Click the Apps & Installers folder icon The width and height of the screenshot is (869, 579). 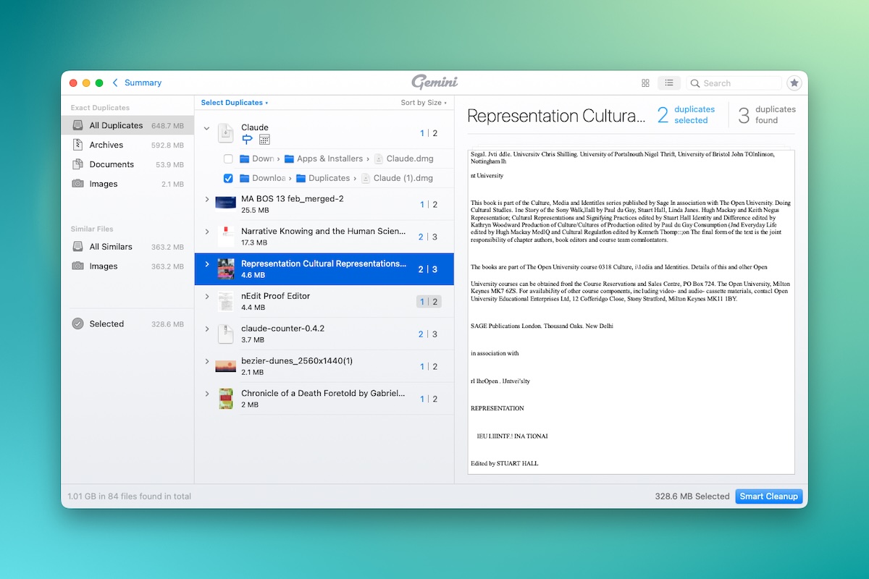pyautogui.click(x=290, y=159)
